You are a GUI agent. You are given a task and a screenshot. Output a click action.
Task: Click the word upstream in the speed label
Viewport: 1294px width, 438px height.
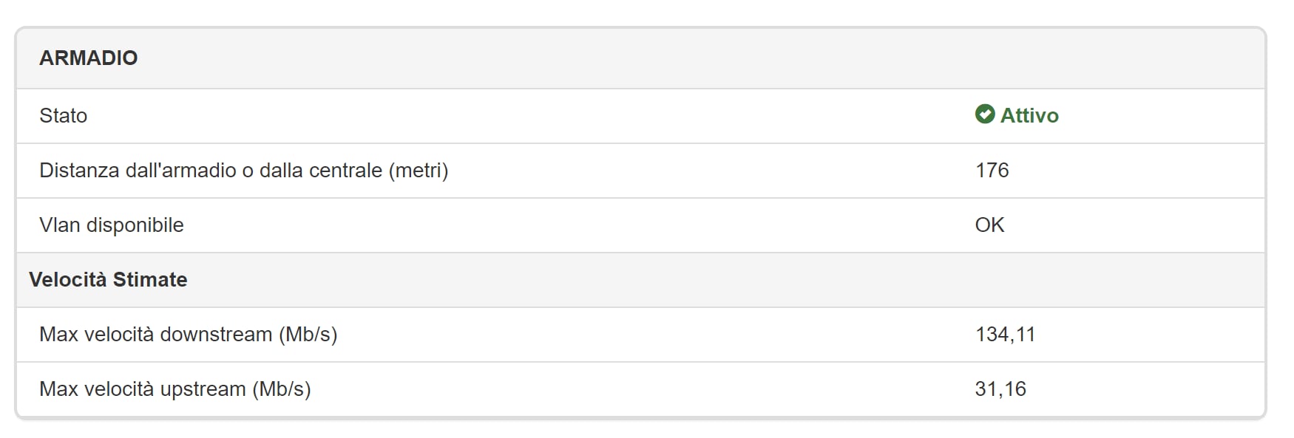tap(203, 389)
